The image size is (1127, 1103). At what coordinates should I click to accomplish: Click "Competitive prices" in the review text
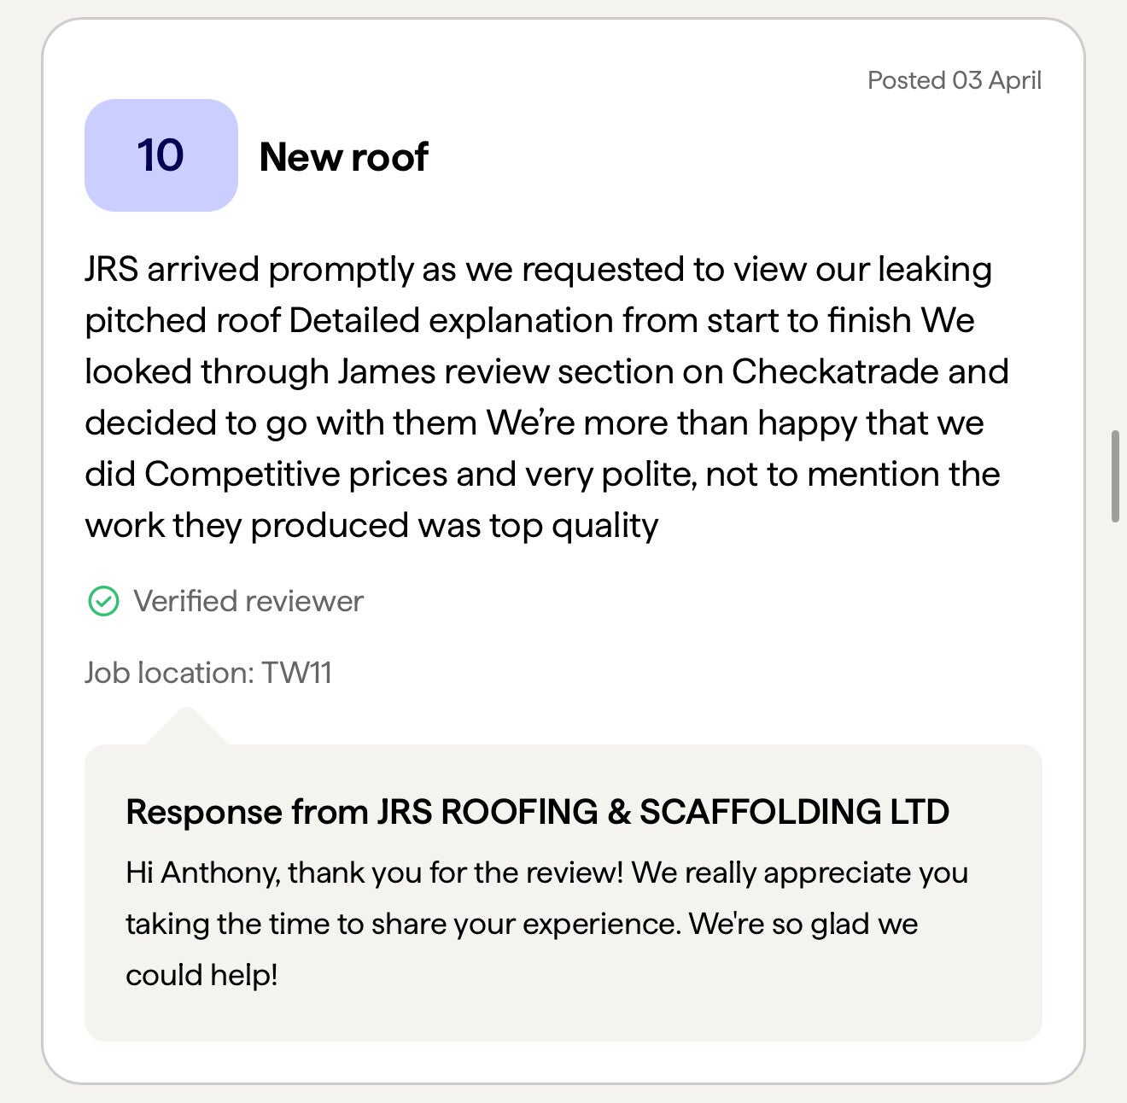pyautogui.click(x=295, y=474)
